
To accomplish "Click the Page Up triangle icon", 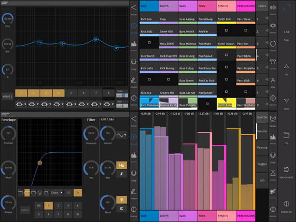I will click(x=286, y=66).
